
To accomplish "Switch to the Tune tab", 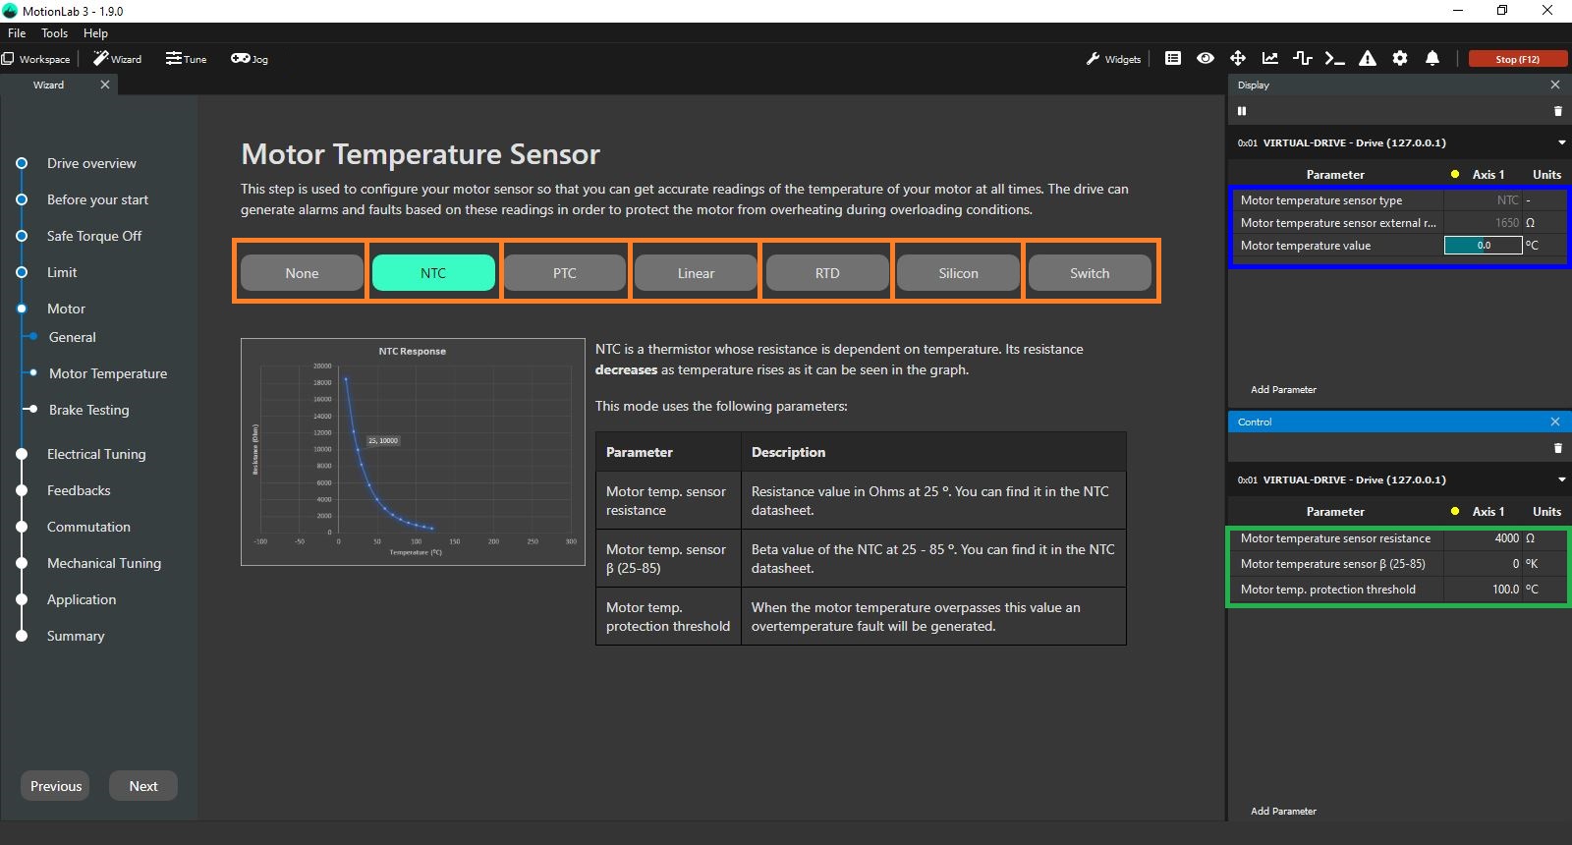I will point(187,59).
